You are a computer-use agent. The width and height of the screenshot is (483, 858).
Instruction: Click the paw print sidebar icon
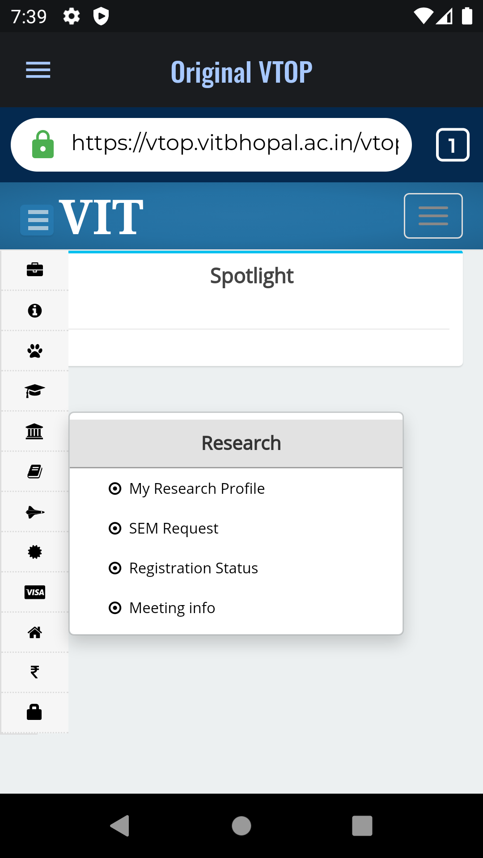coord(35,350)
